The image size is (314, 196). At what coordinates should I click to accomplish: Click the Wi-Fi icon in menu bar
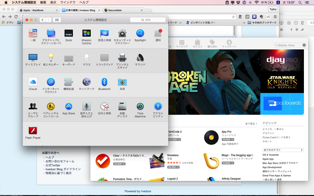(x=256, y=3)
